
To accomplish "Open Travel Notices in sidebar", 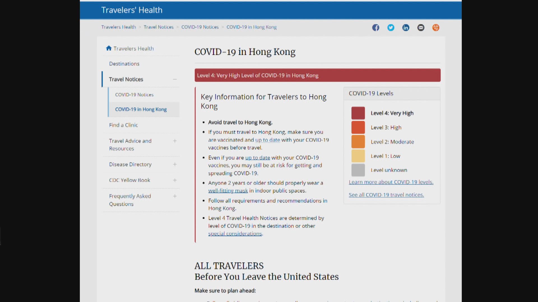I will click(x=126, y=79).
